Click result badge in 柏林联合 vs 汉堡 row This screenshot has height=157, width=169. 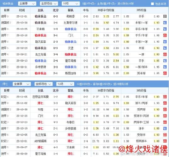[165, 48]
